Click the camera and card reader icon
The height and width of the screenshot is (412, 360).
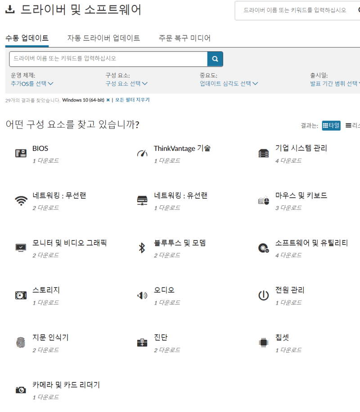pyautogui.click(x=20, y=389)
